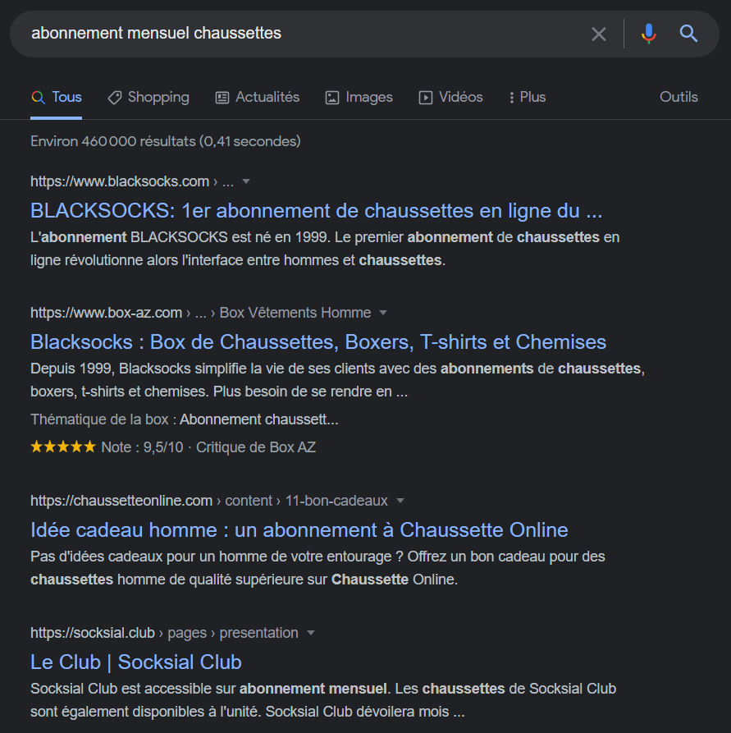Viewport: 731px width, 733px height.
Task: Open Blacksocks Box de Chaussettes, Boxers result
Action: (318, 342)
